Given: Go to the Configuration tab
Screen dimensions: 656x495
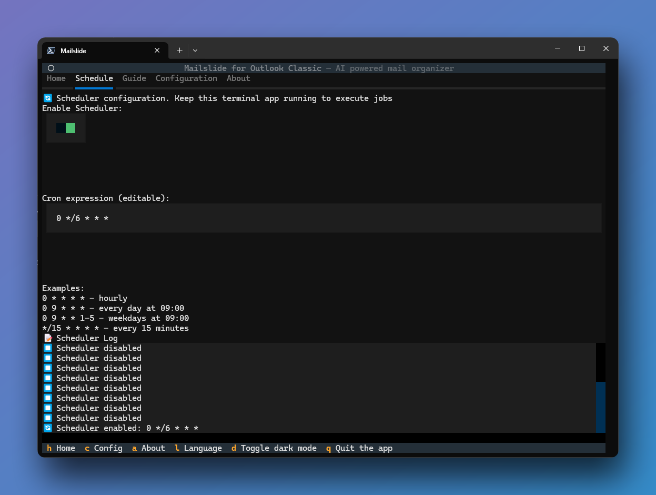Looking at the screenshot, I should tap(186, 78).
